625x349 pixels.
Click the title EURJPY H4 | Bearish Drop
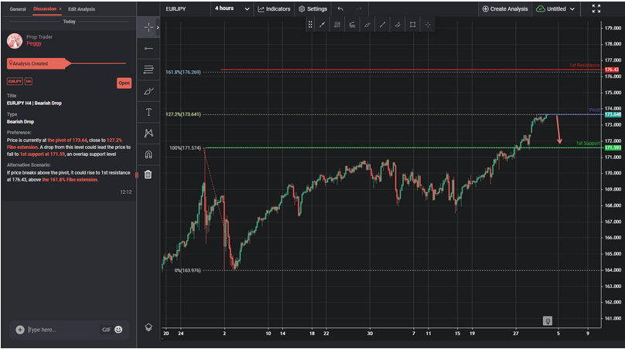(34, 103)
